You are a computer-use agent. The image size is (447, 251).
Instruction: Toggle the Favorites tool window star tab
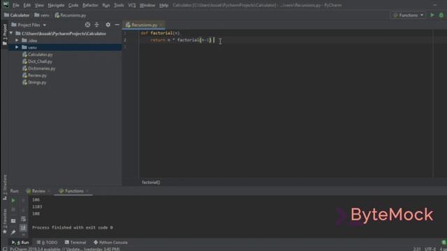point(5,221)
